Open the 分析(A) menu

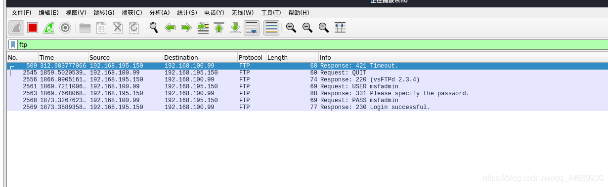[159, 12]
